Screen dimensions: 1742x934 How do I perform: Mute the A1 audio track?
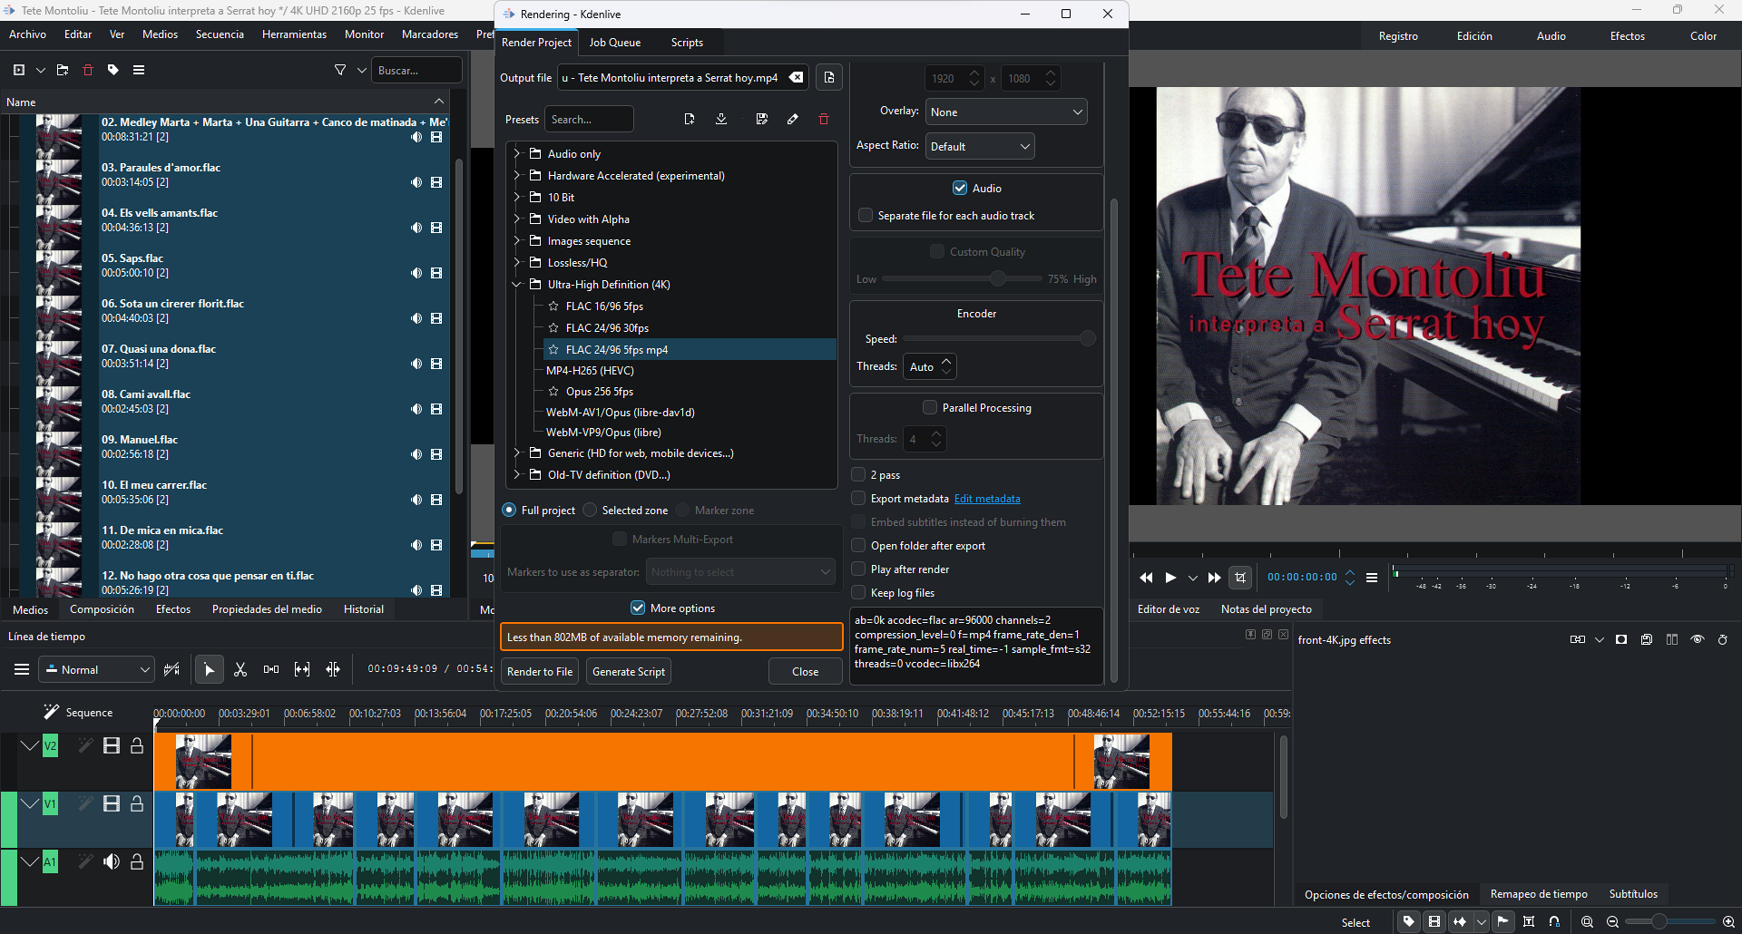coord(111,861)
